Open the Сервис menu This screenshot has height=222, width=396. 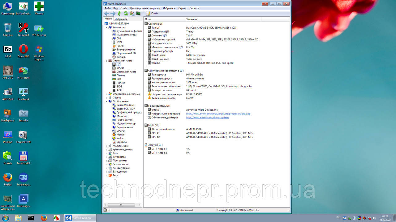[183, 8]
